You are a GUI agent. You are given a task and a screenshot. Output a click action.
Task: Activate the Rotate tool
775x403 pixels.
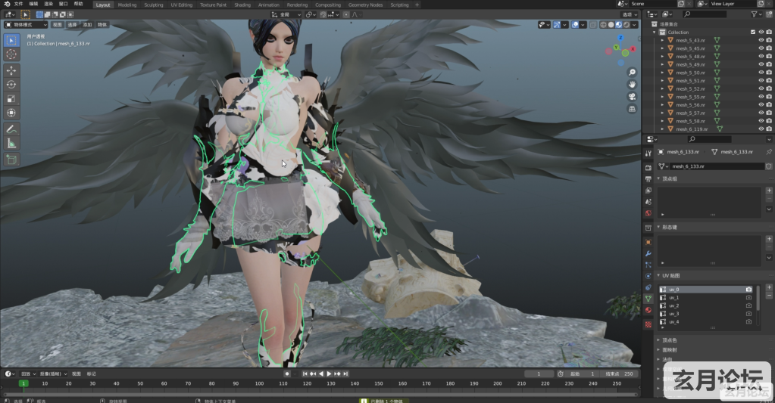[x=11, y=84]
